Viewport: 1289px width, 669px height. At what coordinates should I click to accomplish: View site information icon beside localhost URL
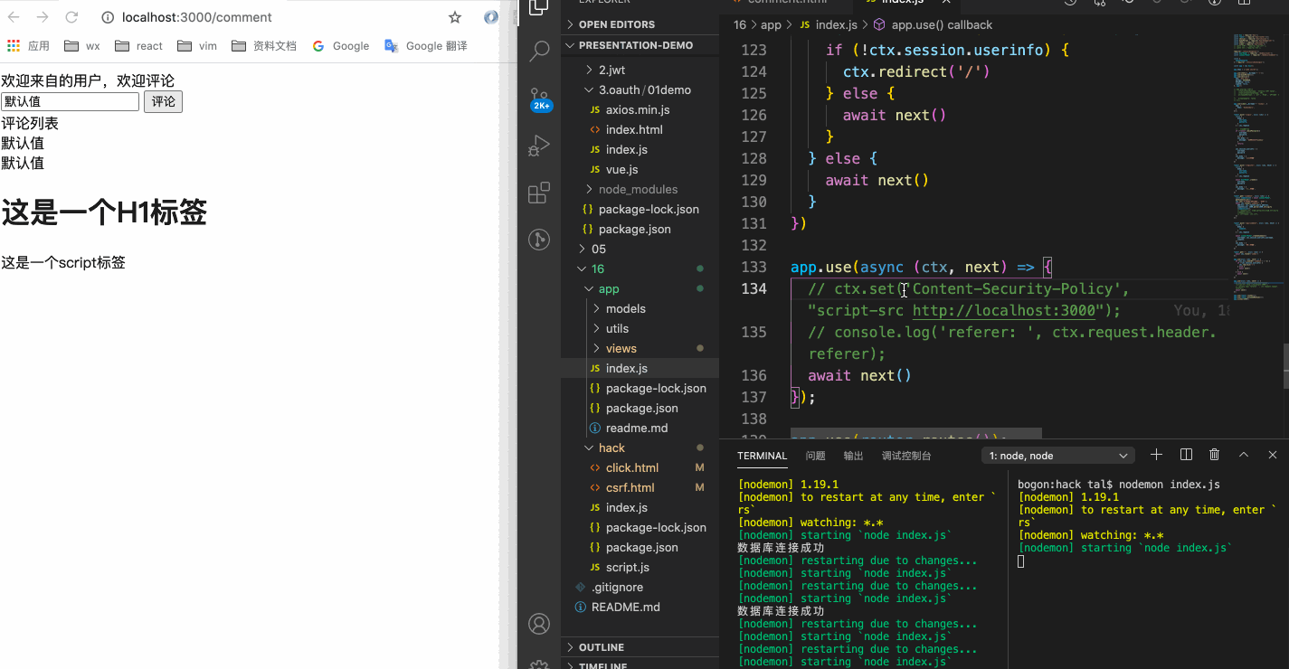(x=108, y=17)
